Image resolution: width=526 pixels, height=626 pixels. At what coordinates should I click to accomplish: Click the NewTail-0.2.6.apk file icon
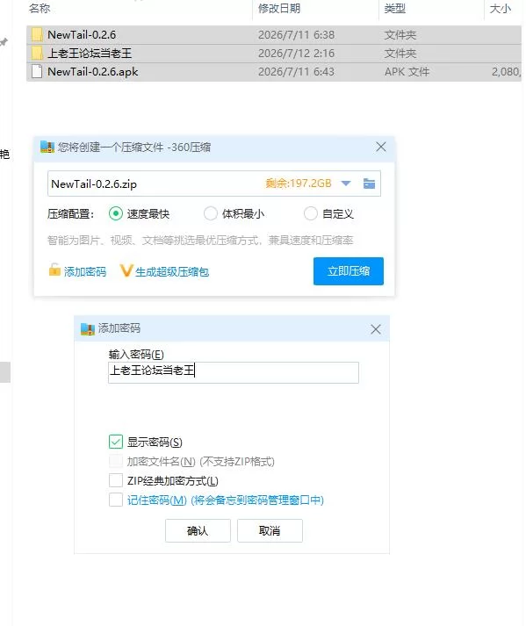[x=37, y=71]
